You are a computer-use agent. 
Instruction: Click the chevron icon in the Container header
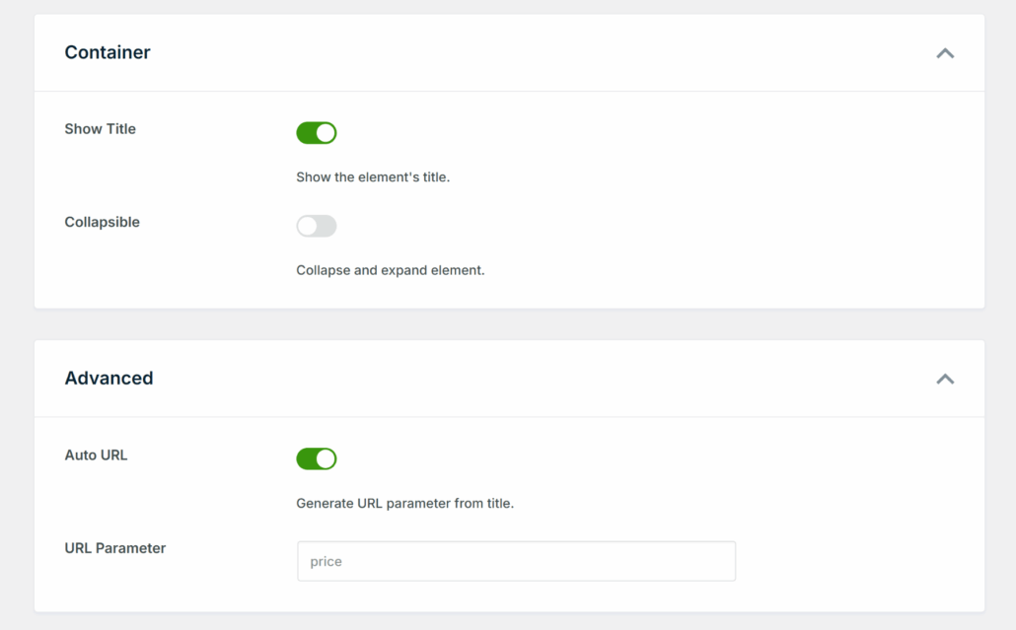[x=945, y=53]
